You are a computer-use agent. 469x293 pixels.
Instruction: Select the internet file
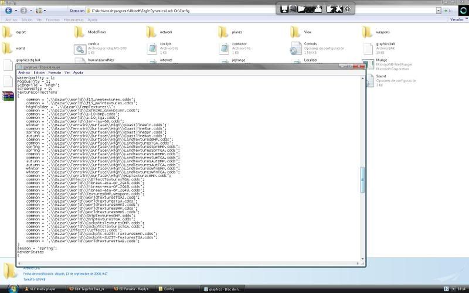[166, 60]
